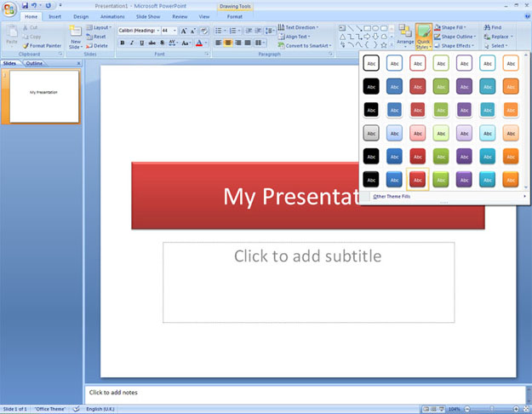Click the New Slide button
Screen dimensions: 532x414
point(76,37)
